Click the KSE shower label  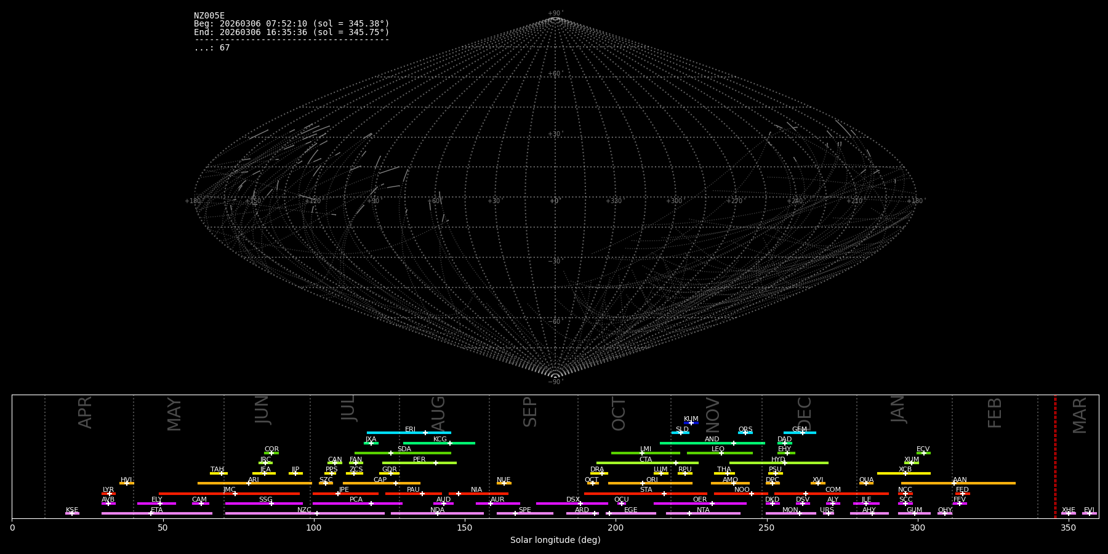tap(72, 510)
